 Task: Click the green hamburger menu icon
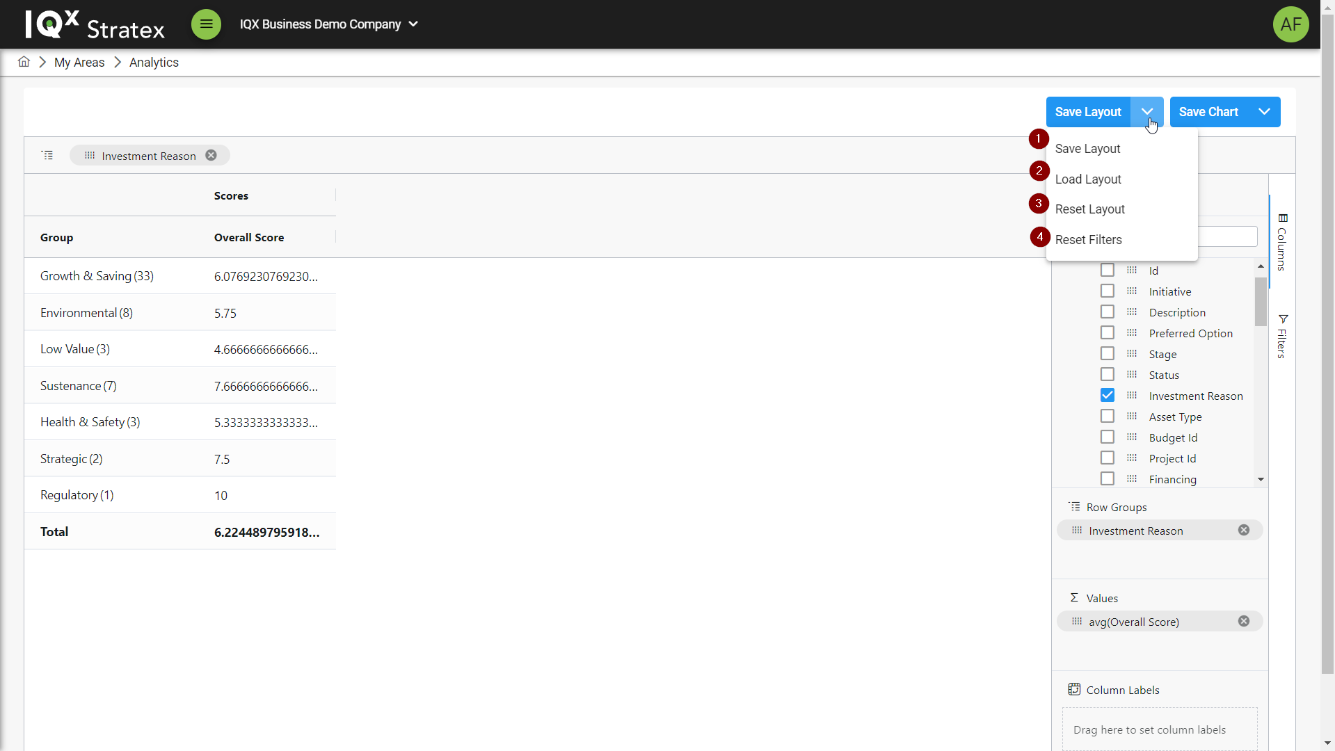click(x=206, y=24)
